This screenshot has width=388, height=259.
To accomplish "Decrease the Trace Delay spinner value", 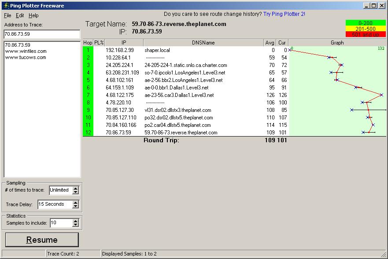I will coord(76,206).
